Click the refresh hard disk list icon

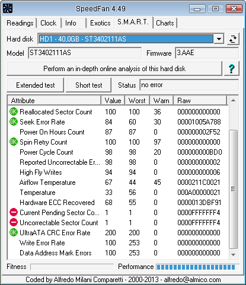point(233,39)
